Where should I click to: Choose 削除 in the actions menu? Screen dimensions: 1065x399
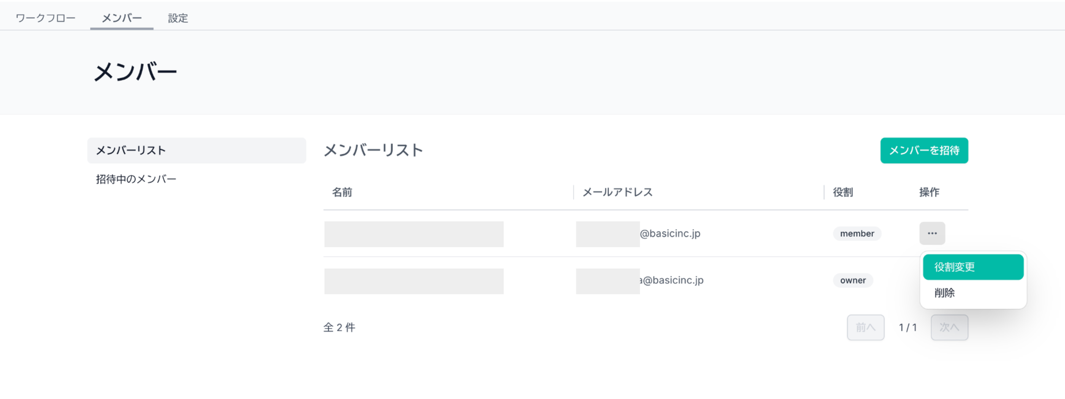(944, 293)
